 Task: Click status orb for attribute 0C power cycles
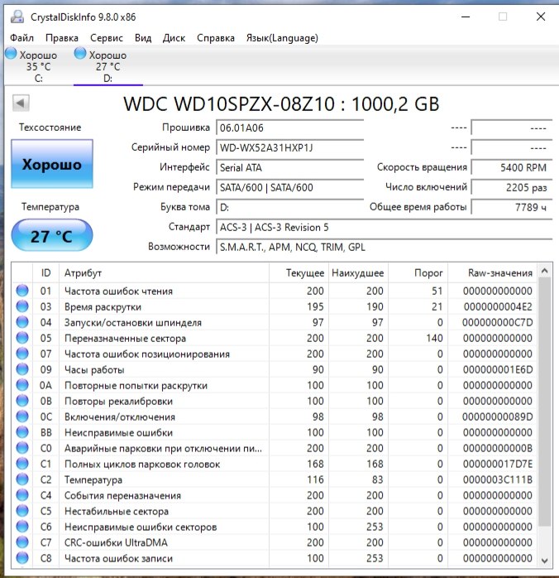(x=22, y=417)
